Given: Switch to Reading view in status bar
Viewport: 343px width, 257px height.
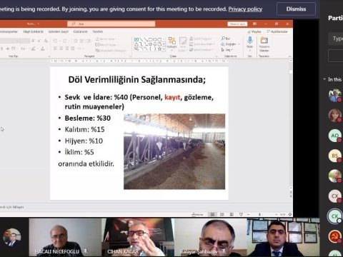Looking at the screenshot, I should pos(232,214).
